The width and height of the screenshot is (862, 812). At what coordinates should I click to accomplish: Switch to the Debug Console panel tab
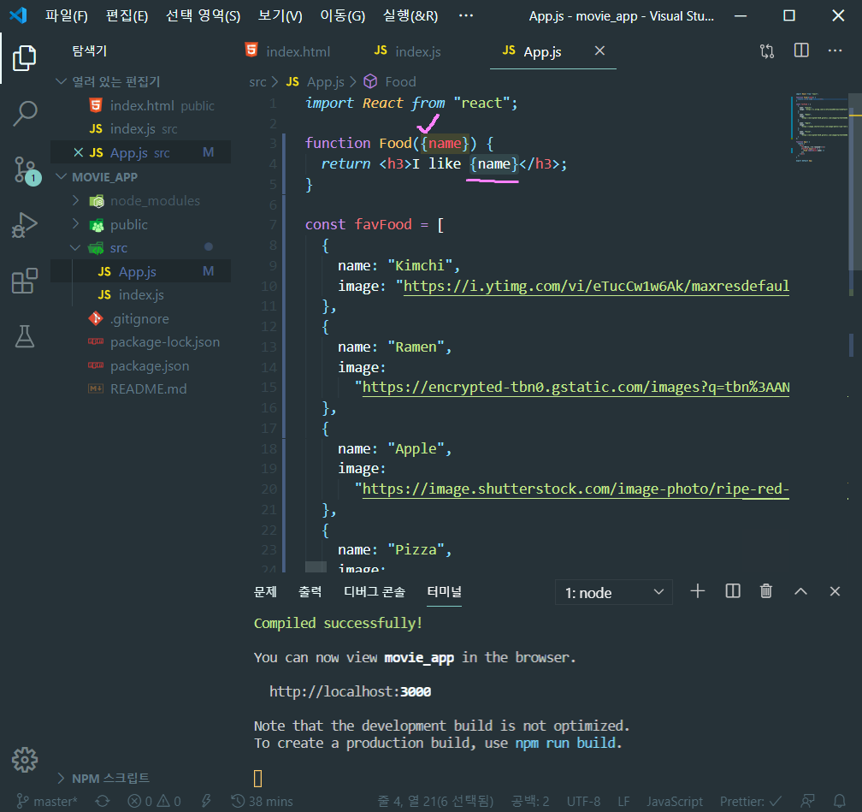tap(374, 591)
